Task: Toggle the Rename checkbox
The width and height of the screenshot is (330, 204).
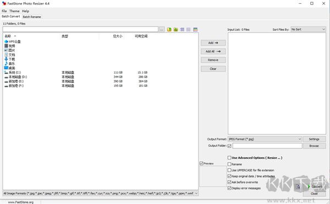Action: (x=229, y=164)
